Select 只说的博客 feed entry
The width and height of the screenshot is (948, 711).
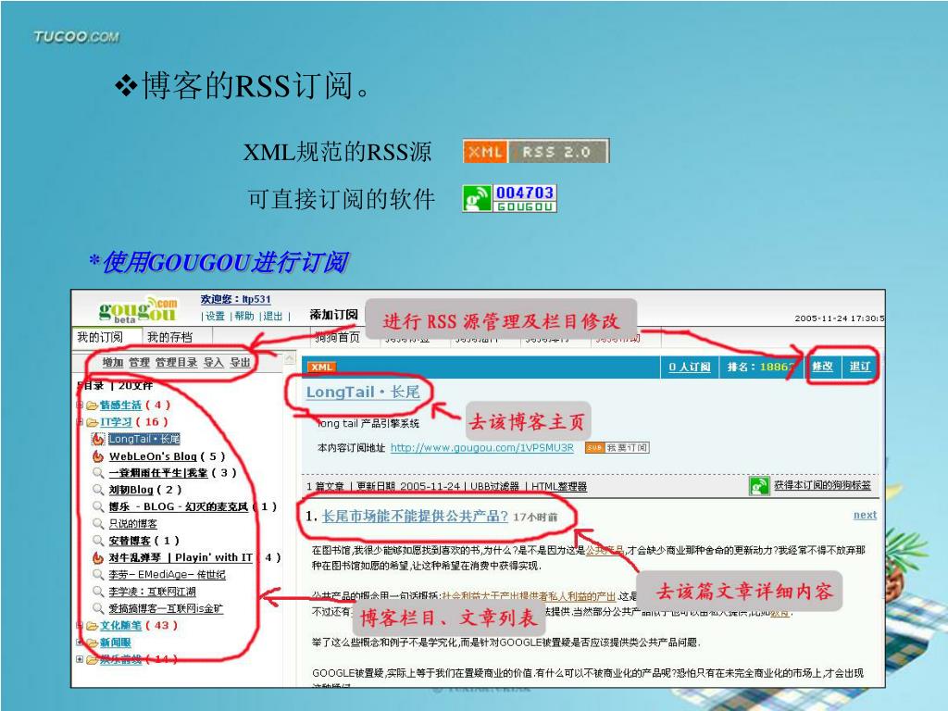133,524
